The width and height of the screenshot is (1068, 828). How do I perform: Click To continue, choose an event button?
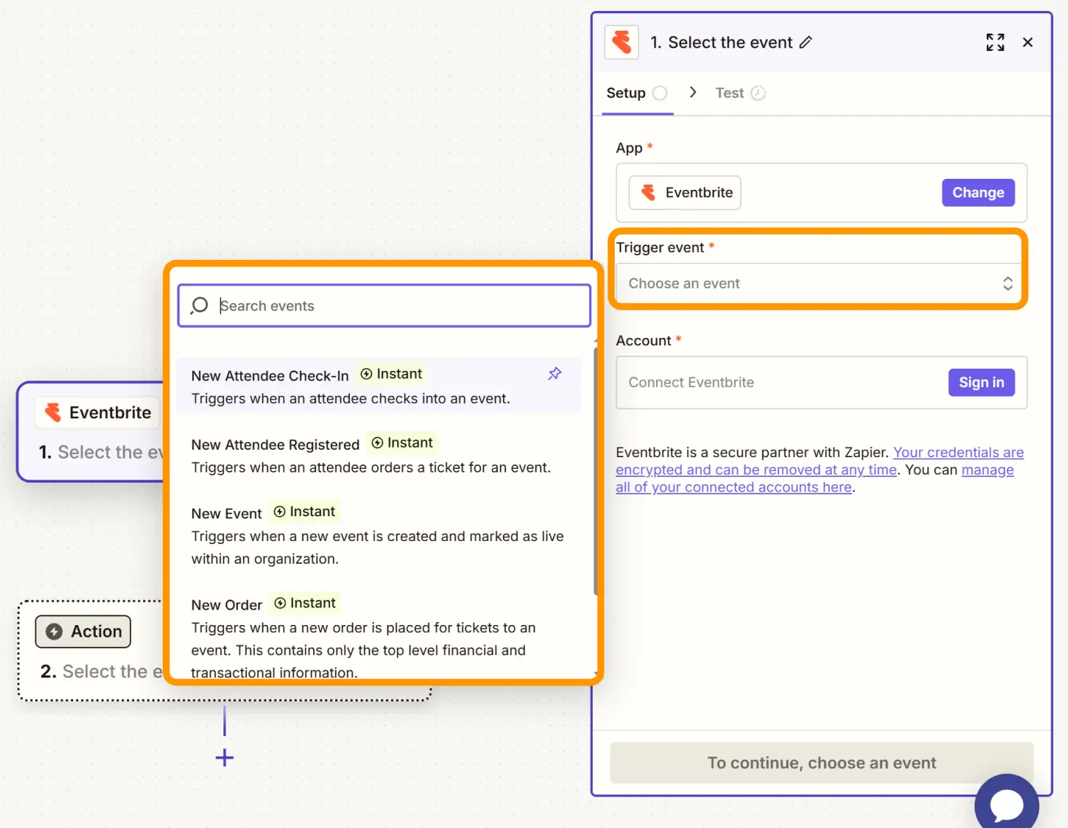(821, 763)
